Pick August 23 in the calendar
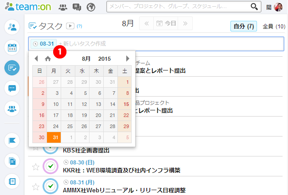288x195 pixels. tap(40, 126)
